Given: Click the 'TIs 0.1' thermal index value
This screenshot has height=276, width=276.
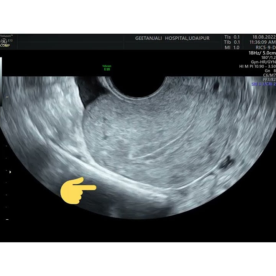Looking at the screenshot, I should point(232,37).
